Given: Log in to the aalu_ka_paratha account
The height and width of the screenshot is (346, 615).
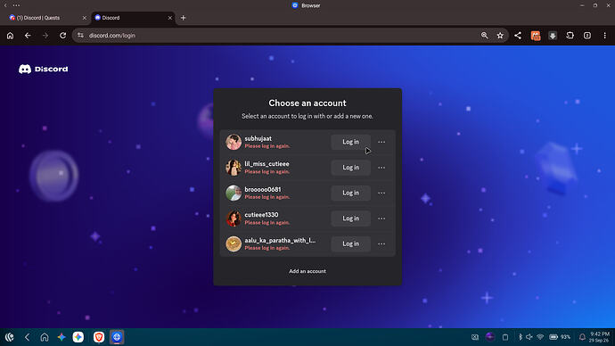Looking at the screenshot, I should [x=350, y=243].
